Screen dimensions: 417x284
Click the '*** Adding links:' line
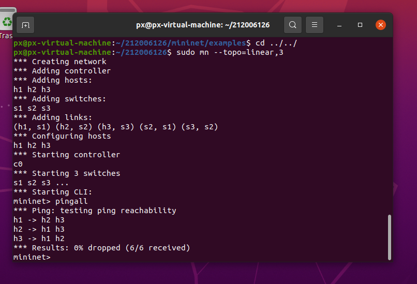(53, 117)
